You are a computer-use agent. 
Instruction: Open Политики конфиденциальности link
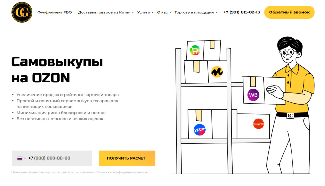[122, 172]
